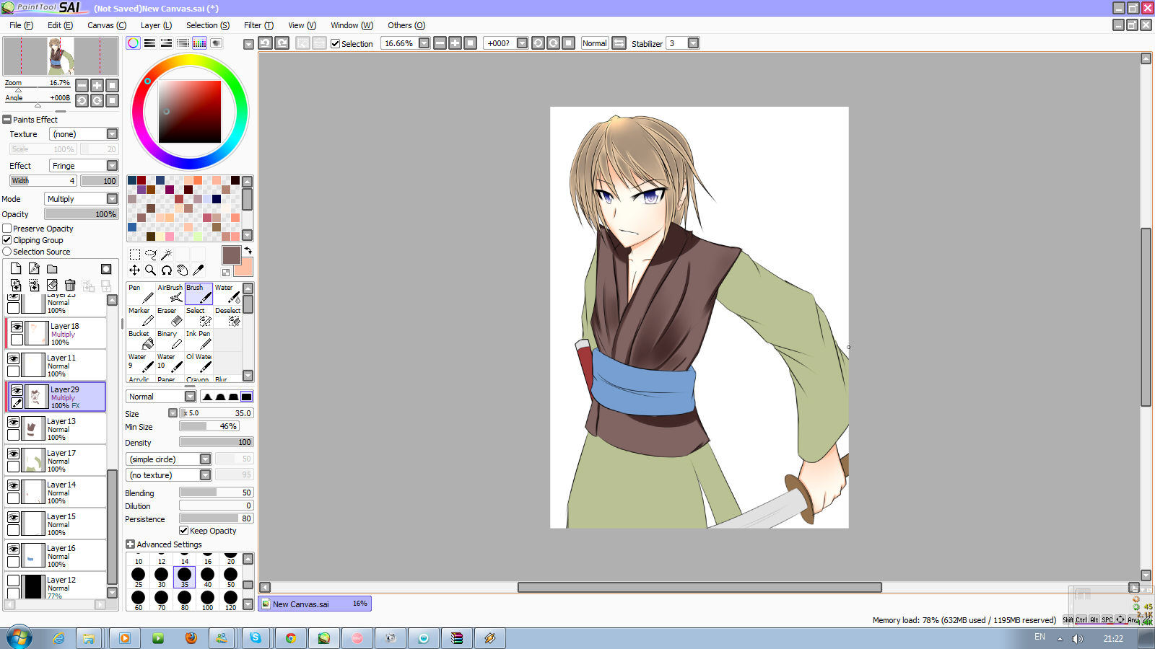The image size is (1155, 649).
Task: Click the redo arrow in toolbar
Action: click(x=282, y=43)
